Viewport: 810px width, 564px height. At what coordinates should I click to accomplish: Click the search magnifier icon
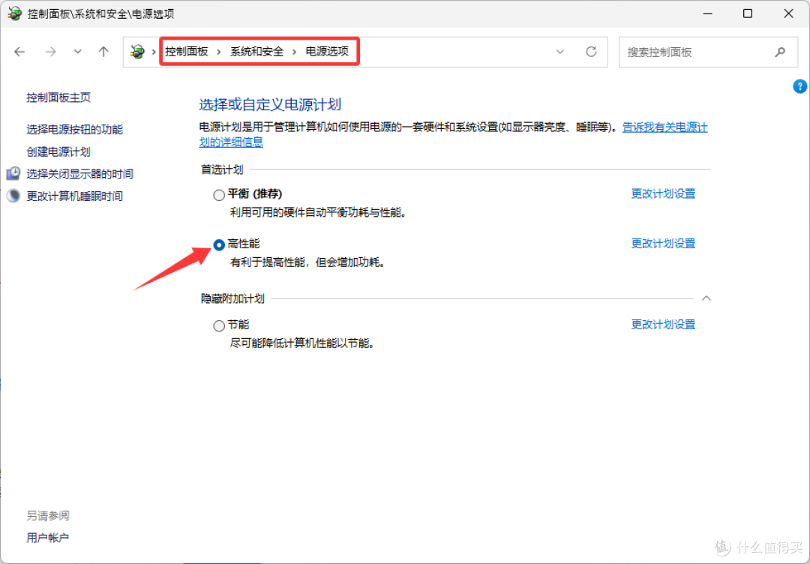[780, 52]
